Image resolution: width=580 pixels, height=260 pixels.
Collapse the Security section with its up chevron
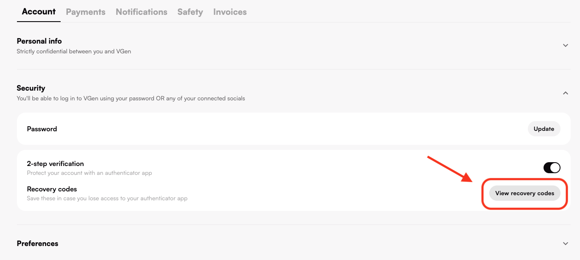click(x=565, y=93)
